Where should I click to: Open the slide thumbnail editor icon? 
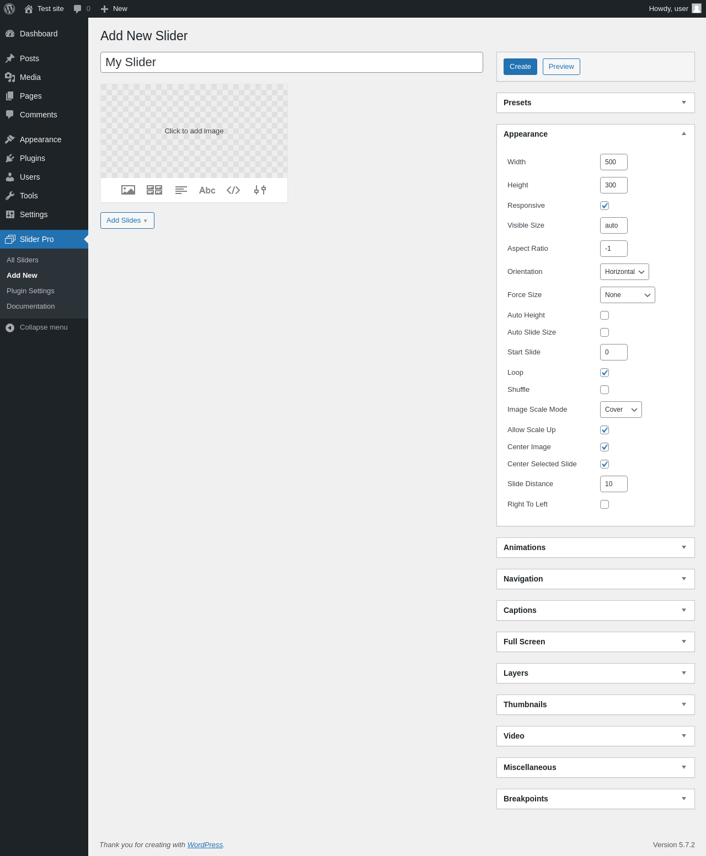click(154, 190)
